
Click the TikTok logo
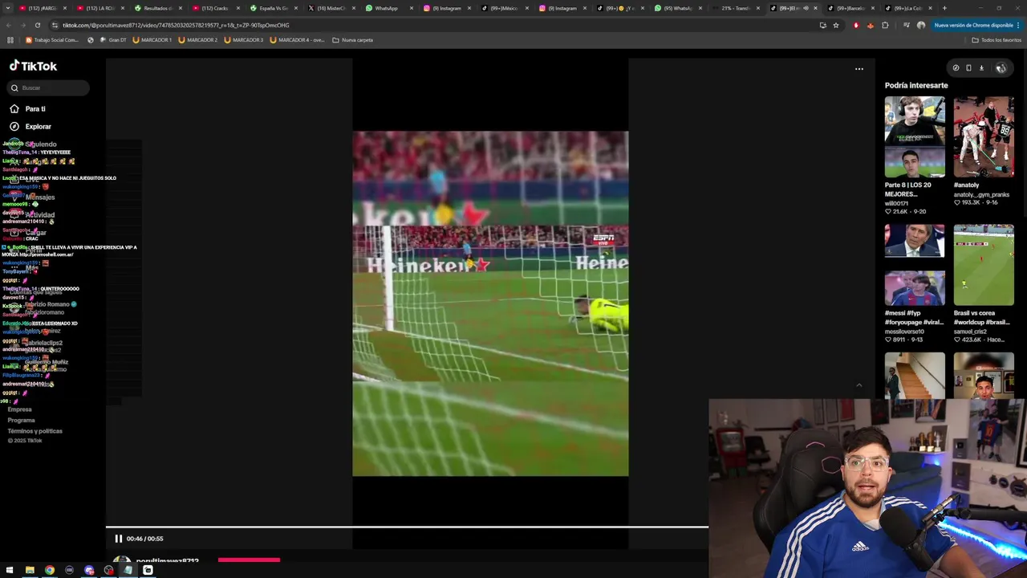[33, 66]
